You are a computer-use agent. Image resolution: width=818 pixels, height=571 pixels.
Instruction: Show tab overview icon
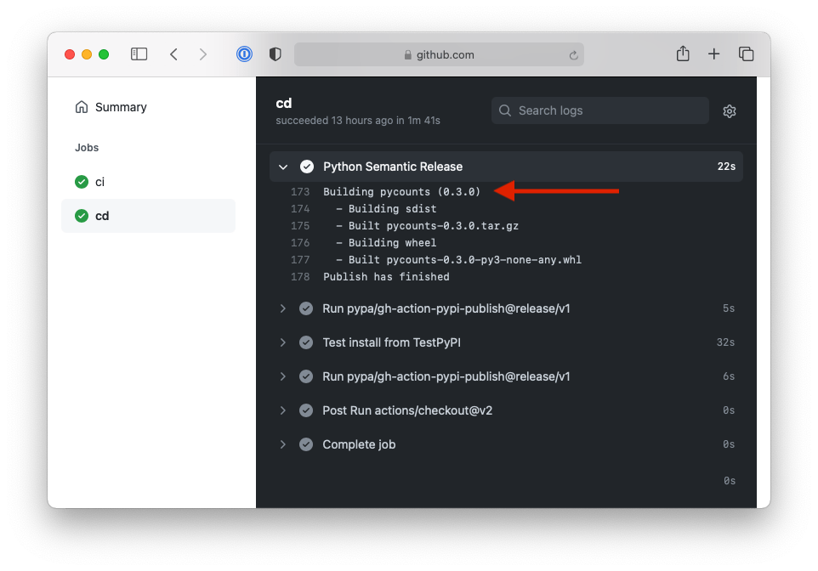747,54
